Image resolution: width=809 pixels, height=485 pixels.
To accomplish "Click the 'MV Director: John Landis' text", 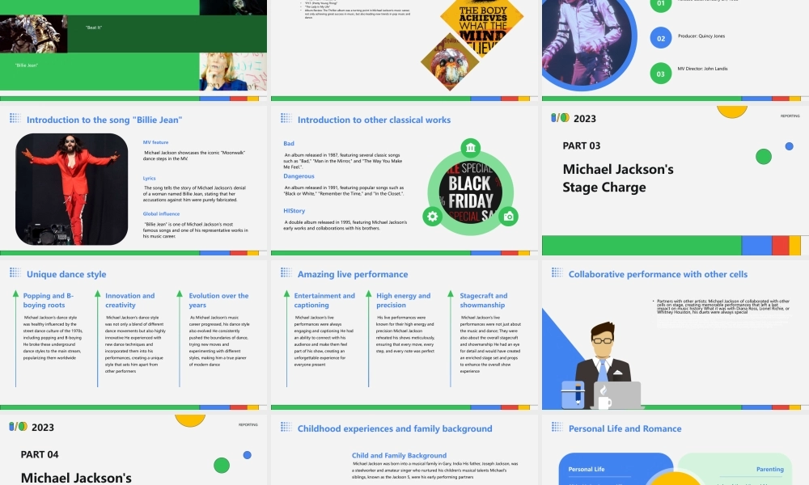I will click(703, 69).
